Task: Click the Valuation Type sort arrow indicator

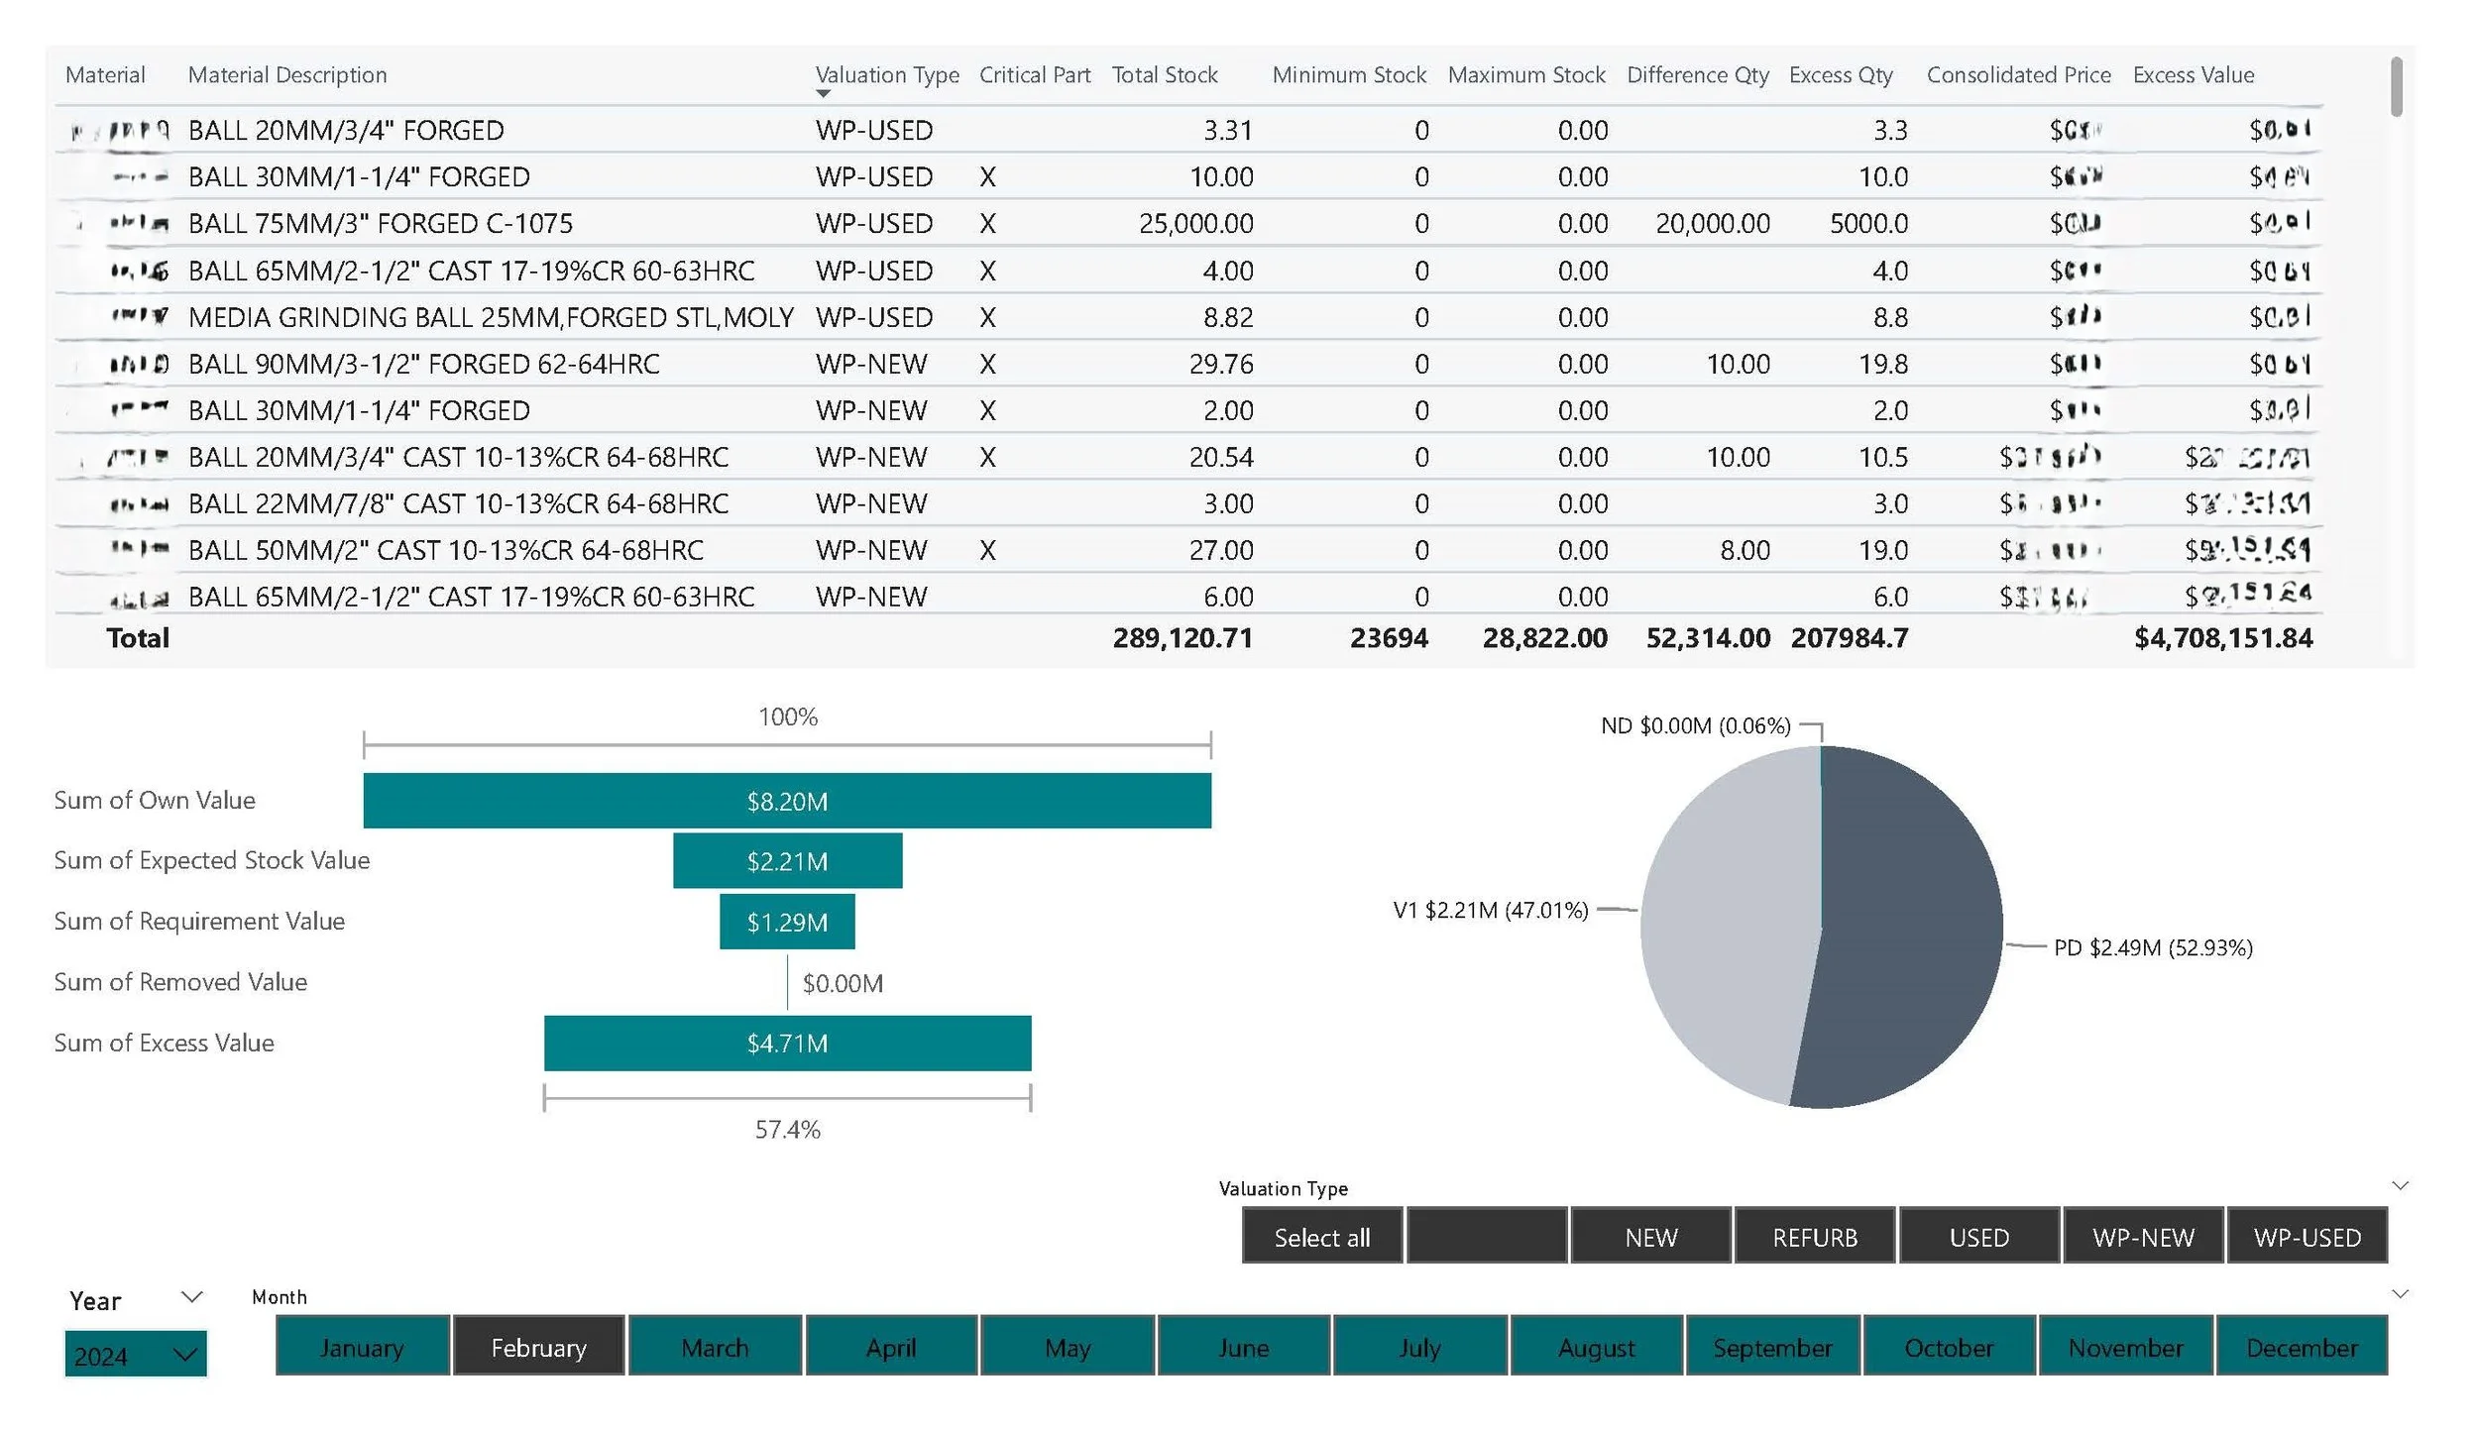Action: coord(823,94)
